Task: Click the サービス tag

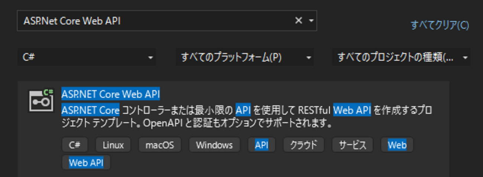Action: tap(352, 145)
